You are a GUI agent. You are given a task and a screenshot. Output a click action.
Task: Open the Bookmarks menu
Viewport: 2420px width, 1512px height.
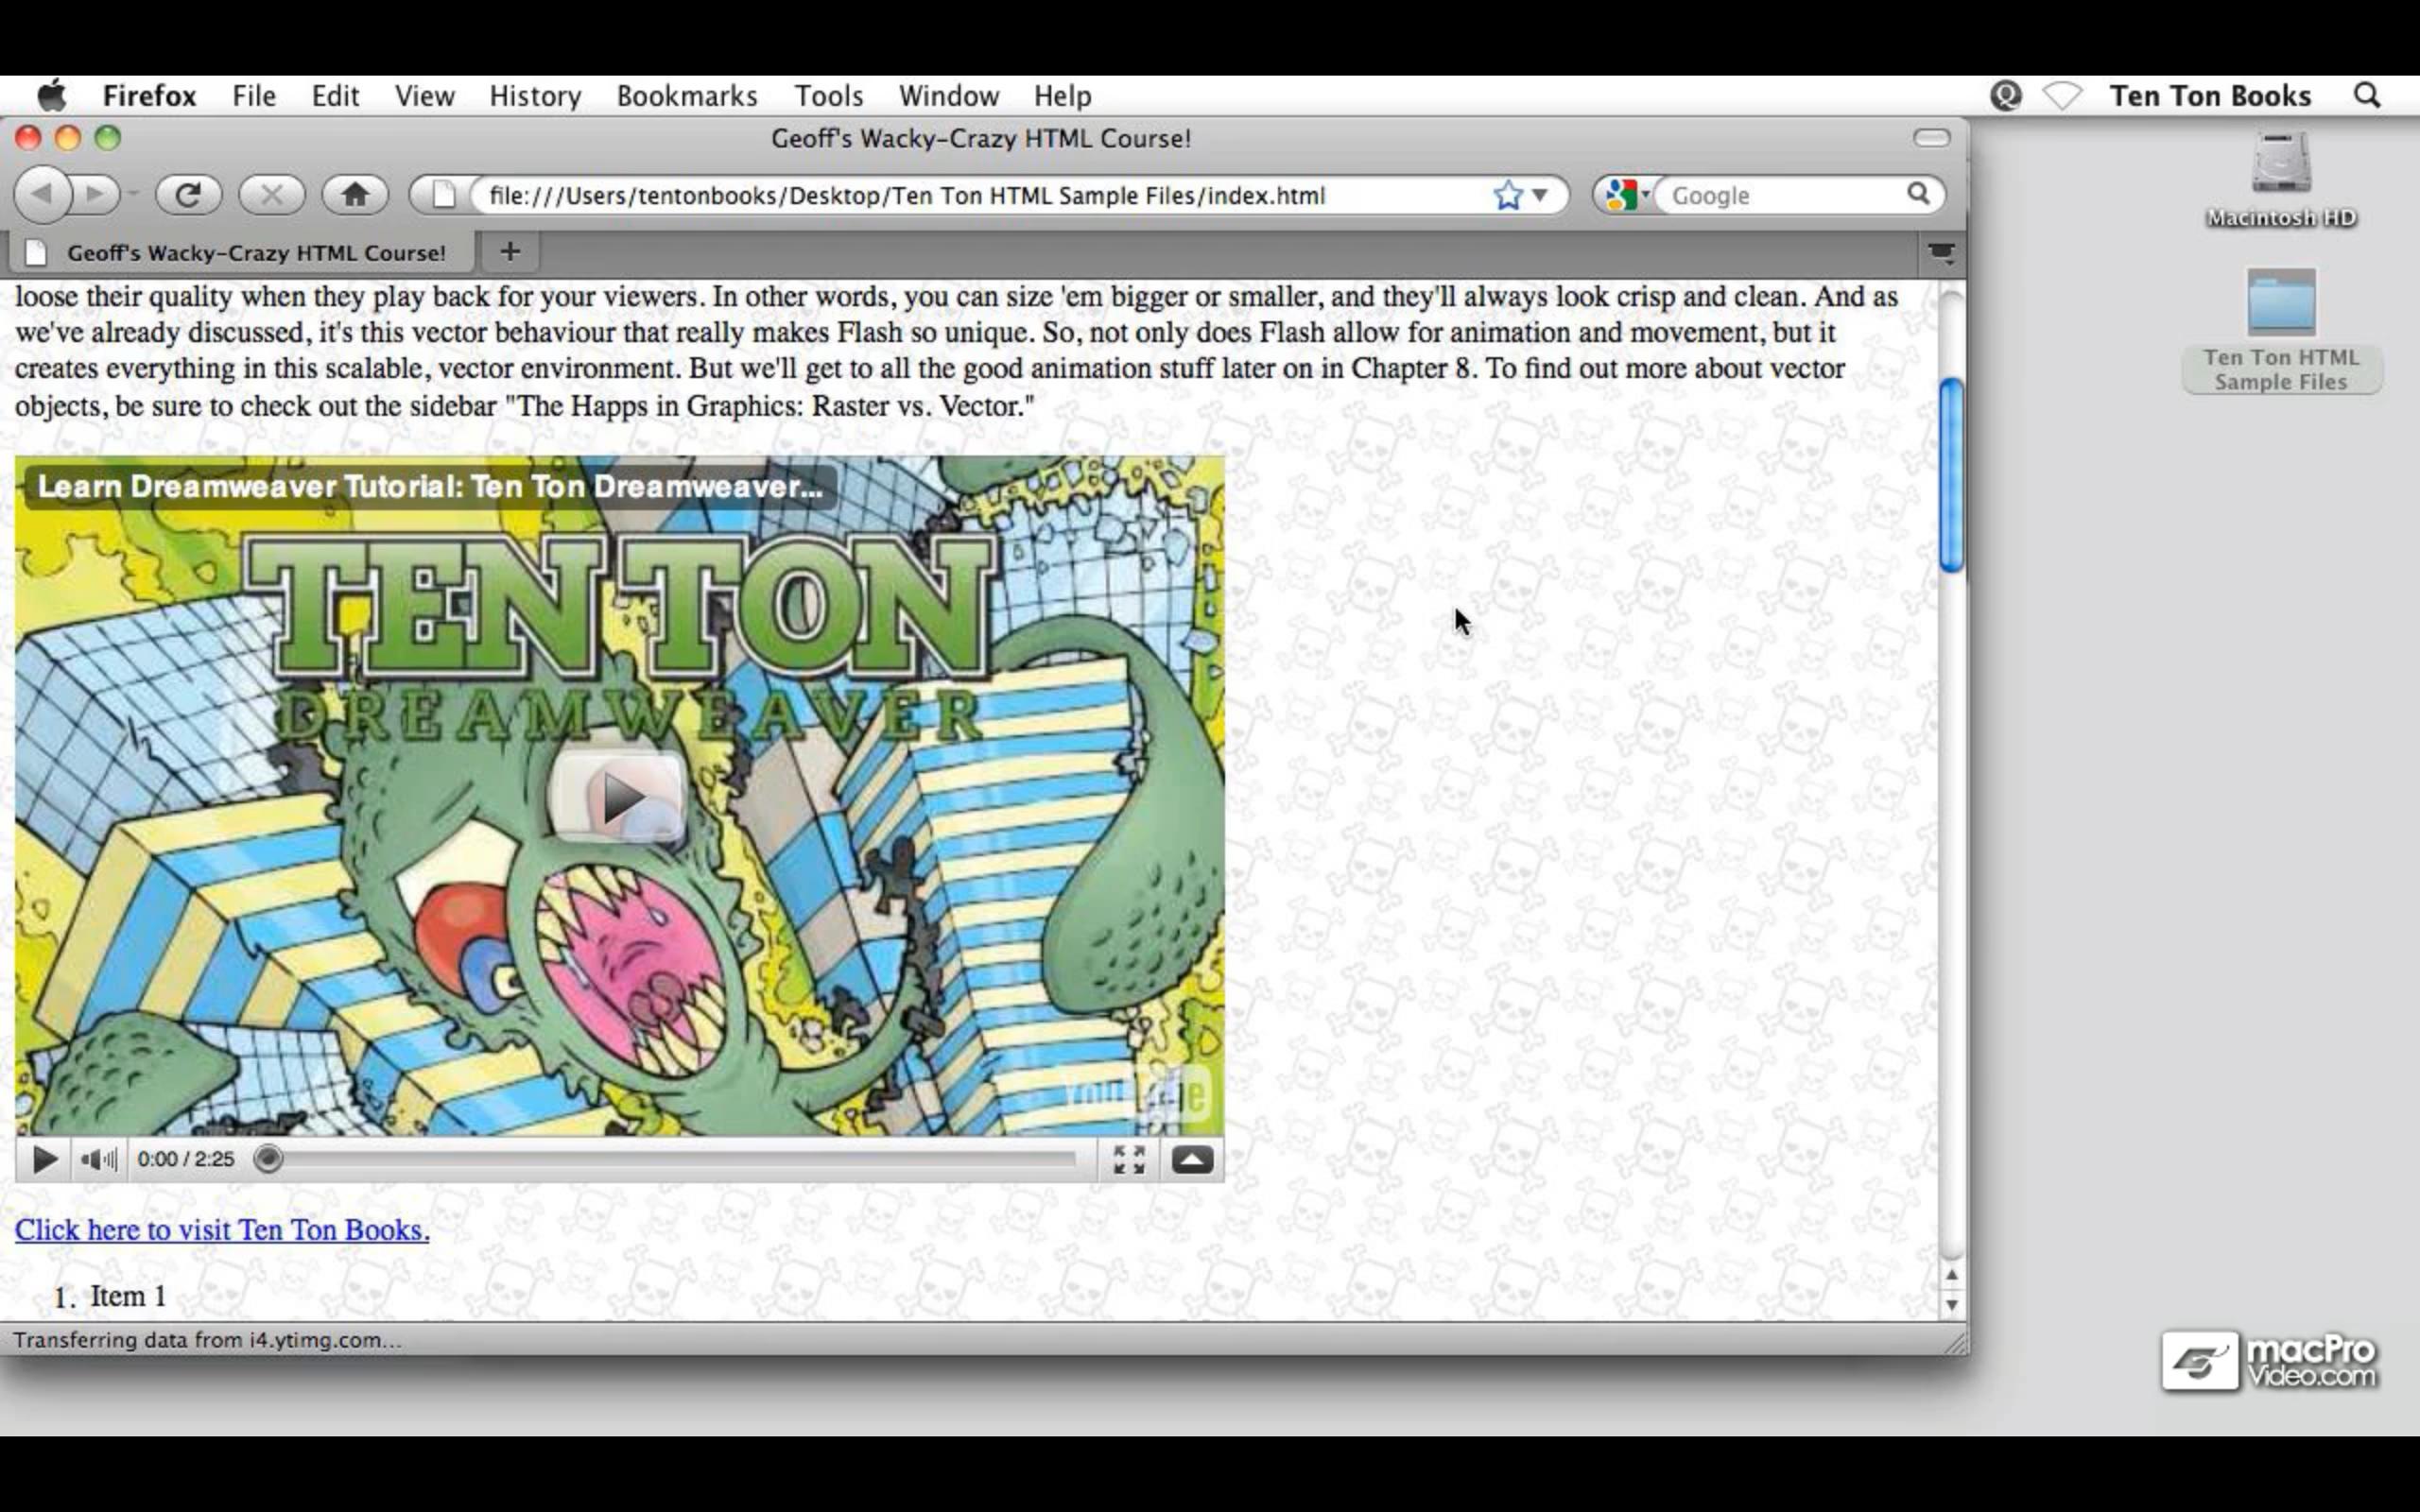pyautogui.click(x=687, y=96)
